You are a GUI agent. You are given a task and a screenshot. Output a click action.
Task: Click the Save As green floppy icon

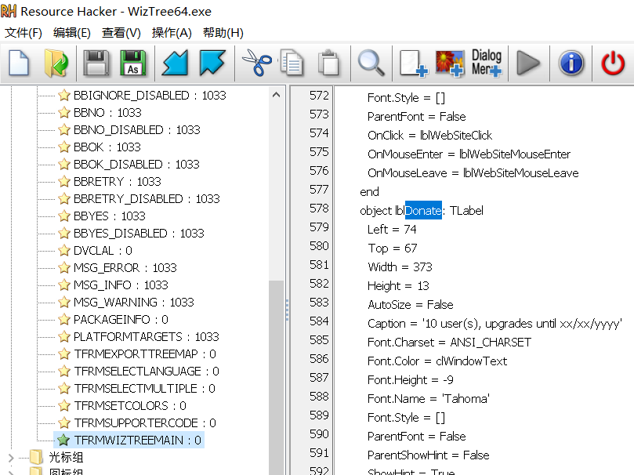click(x=133, y=63)
